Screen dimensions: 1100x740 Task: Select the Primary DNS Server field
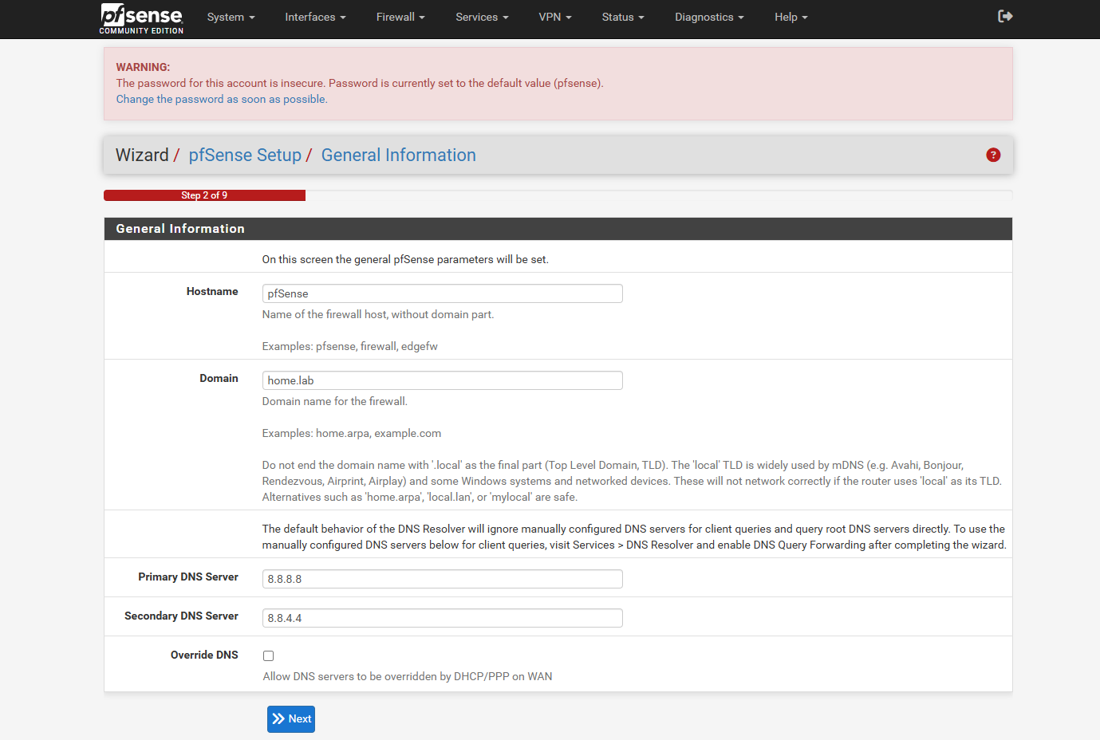443,579
